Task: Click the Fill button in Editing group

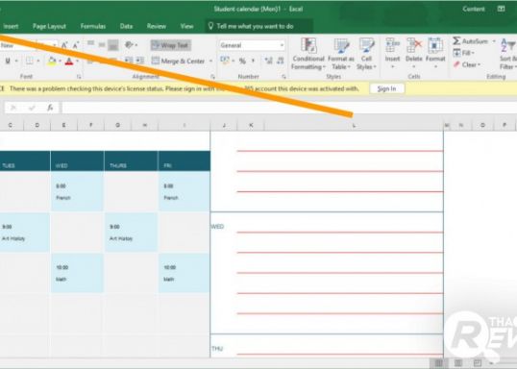Action: (463, 53)
